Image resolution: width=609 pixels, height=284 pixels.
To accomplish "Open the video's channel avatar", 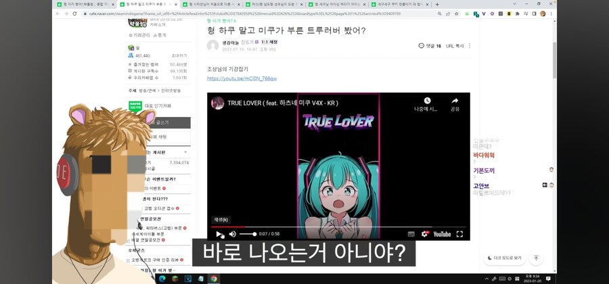I will pyautogui.click(x=217, y=103).
